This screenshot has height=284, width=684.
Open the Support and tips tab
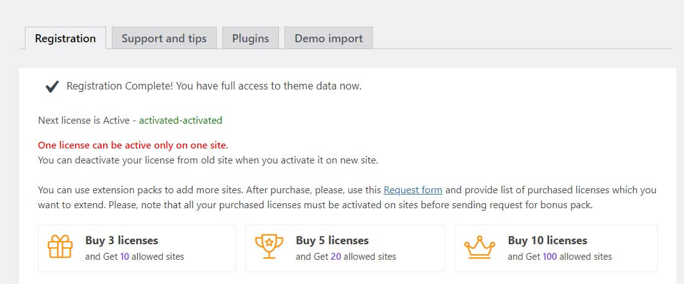click(x=164, y=39)
